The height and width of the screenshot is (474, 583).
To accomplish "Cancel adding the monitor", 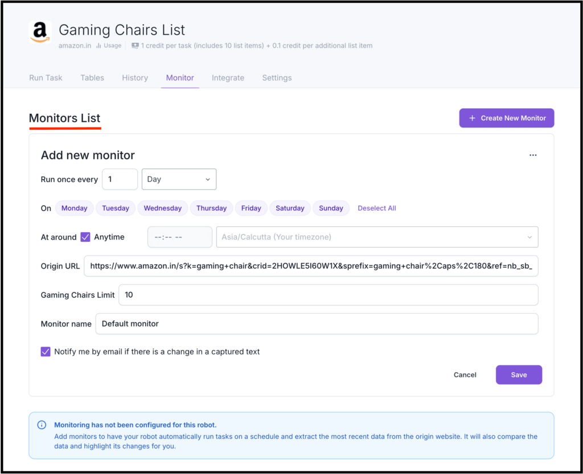I will [465, 374].
